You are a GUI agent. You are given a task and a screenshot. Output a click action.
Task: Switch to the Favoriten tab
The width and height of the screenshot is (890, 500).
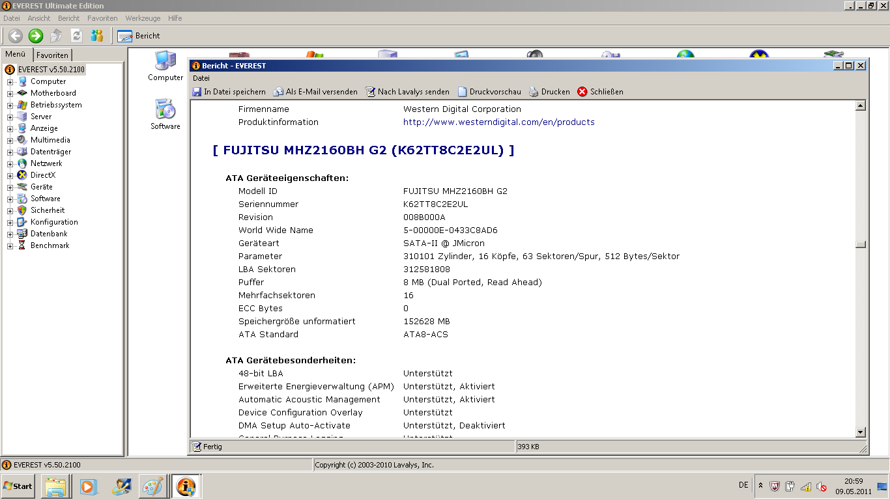[52, 55]
